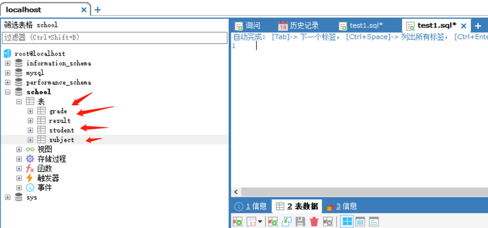The image size is (488, 228).
Task: Expand the 事件 events node
Action: pos(19,188)
